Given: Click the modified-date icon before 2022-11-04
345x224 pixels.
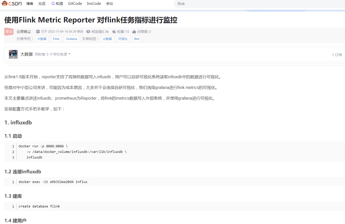Looking at the screenshot, I should pos(38,32).
